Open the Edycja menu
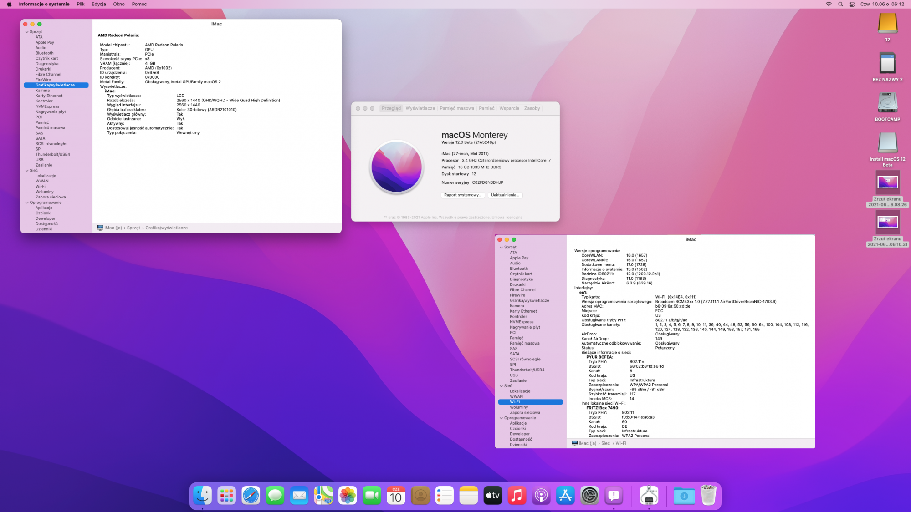The width and height of the screenshot is (911, 512). point(98,4)
